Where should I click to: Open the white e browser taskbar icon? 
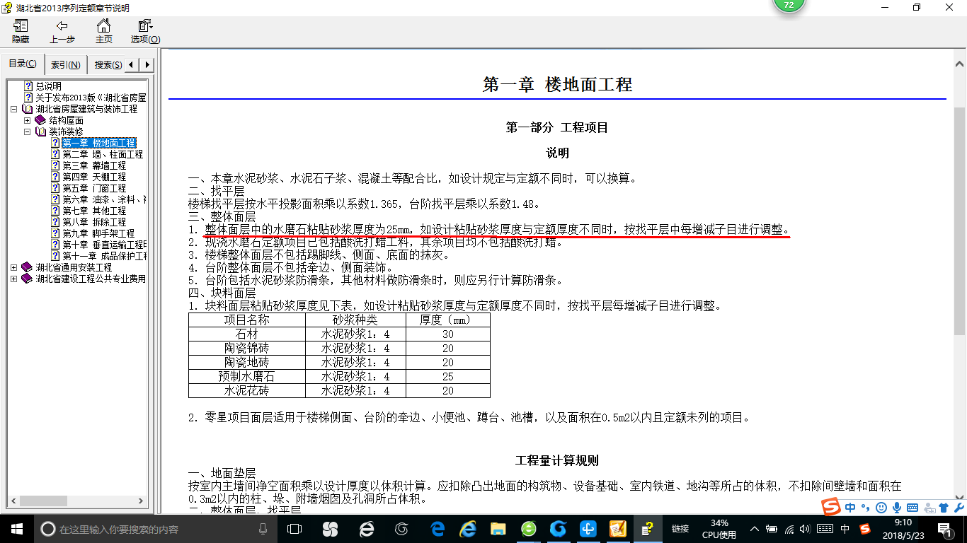(367, 528)
